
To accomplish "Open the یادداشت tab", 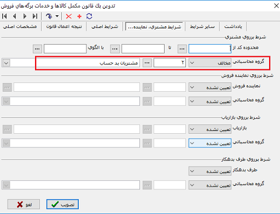I will tap(233, 27).
